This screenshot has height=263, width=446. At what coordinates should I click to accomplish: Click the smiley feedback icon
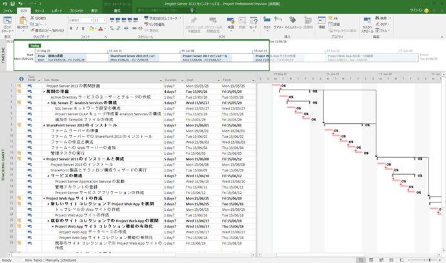coord(427,10)
